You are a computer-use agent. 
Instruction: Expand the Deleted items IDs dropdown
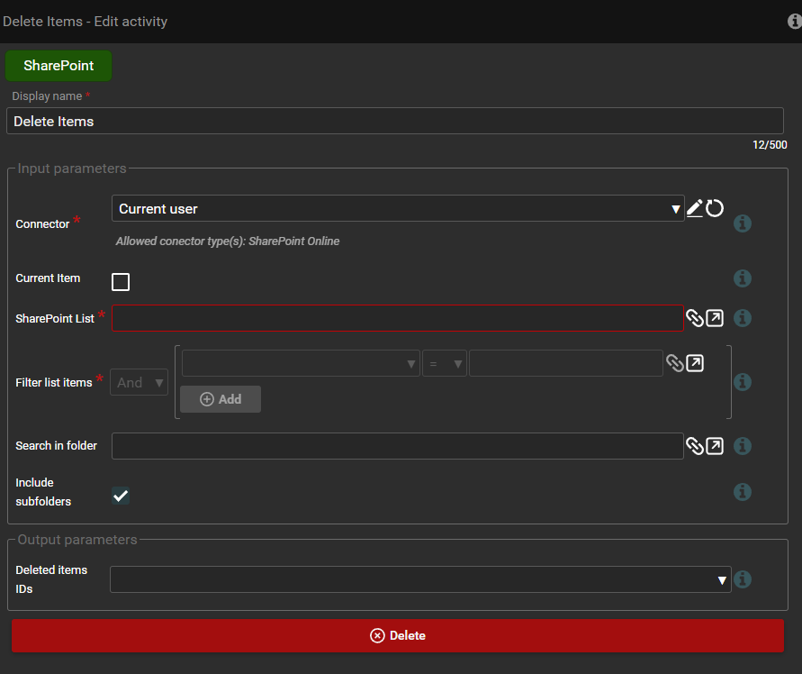pos(419,580)
